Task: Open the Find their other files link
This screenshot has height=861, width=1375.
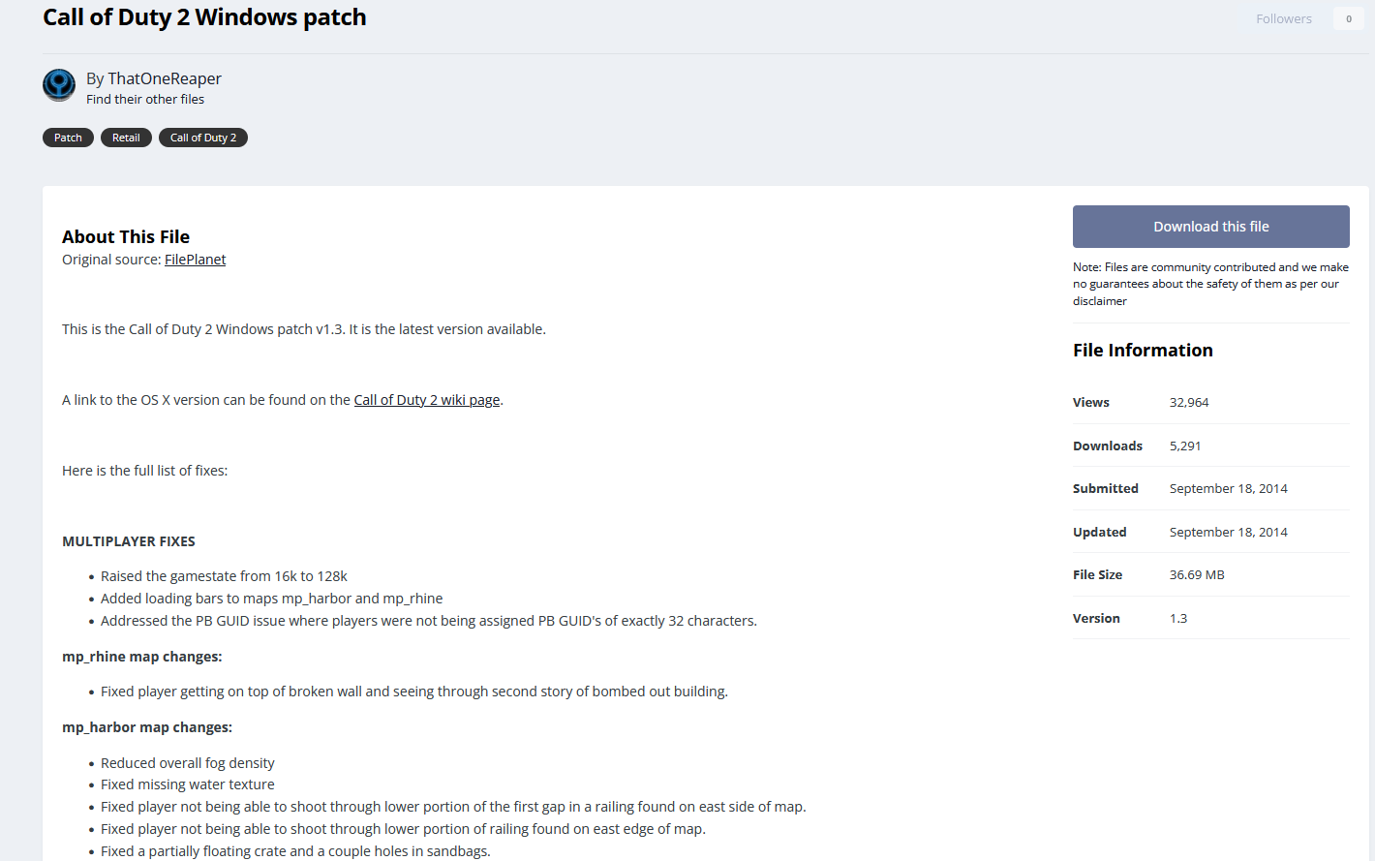Action: click(x=145, y=100)
